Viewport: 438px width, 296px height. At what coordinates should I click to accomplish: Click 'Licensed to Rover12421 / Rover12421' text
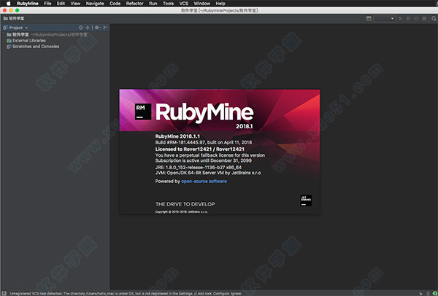point(200,149)
